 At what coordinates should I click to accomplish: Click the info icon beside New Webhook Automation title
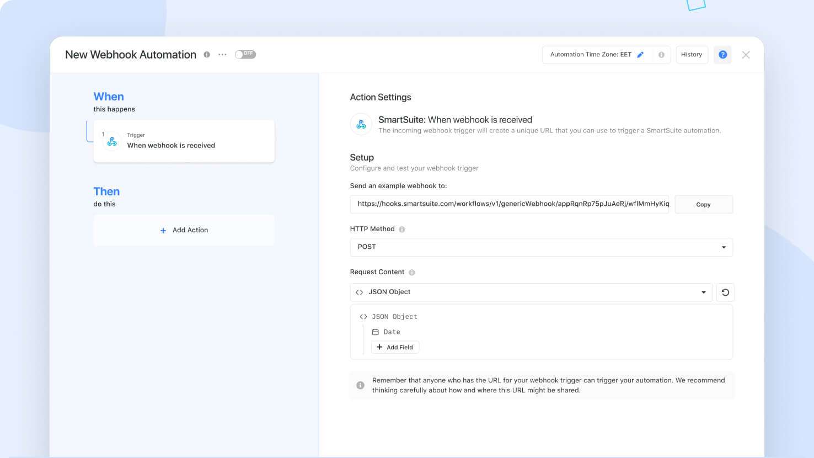pos(207,55)
